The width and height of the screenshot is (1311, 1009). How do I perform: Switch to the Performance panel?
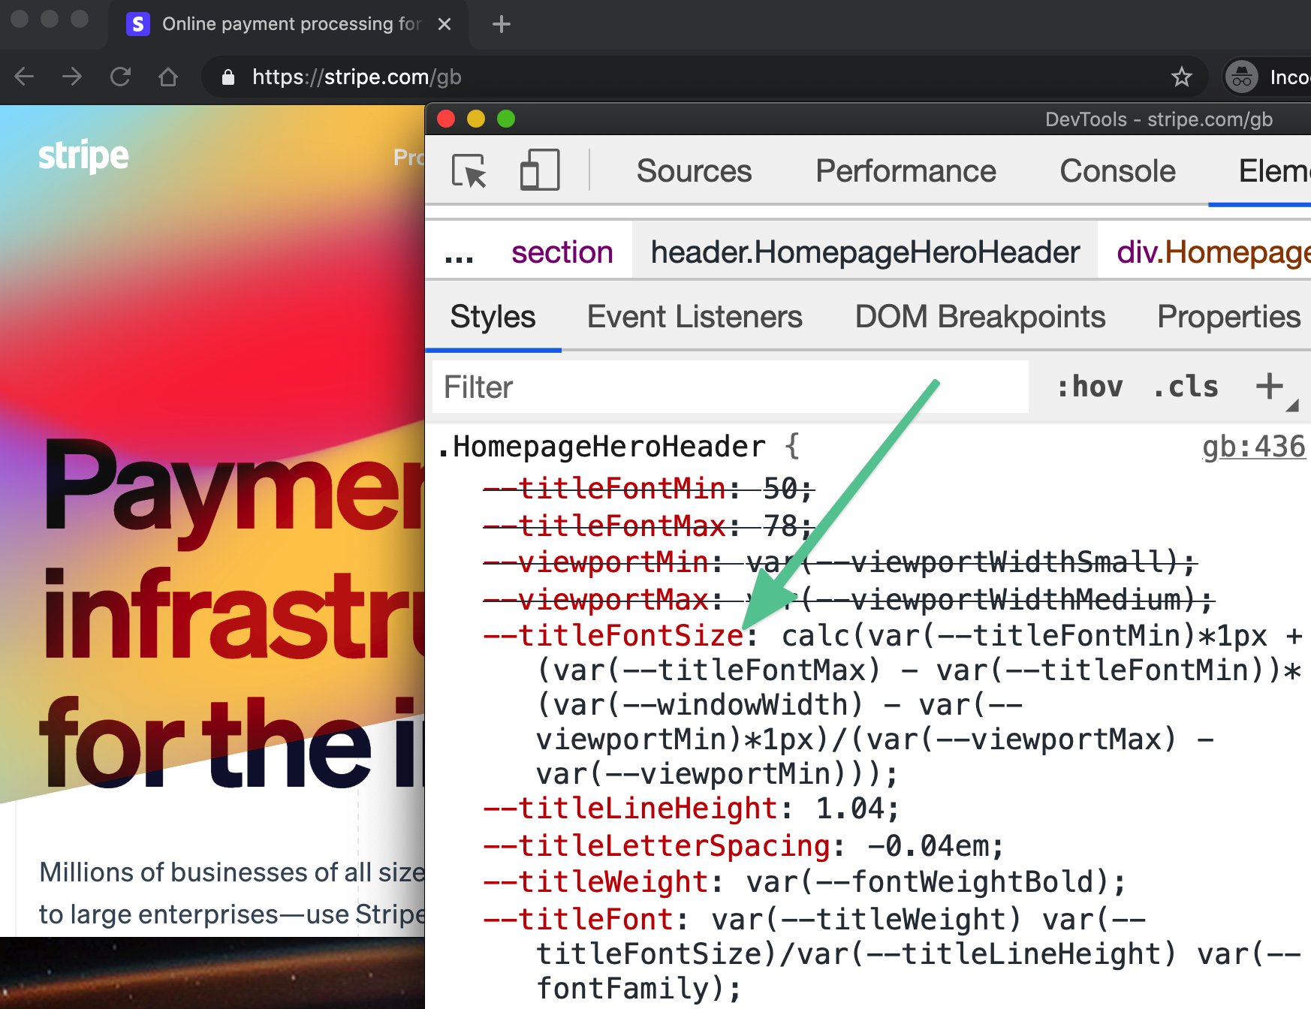pyautogui.click(x=906, y=171)
